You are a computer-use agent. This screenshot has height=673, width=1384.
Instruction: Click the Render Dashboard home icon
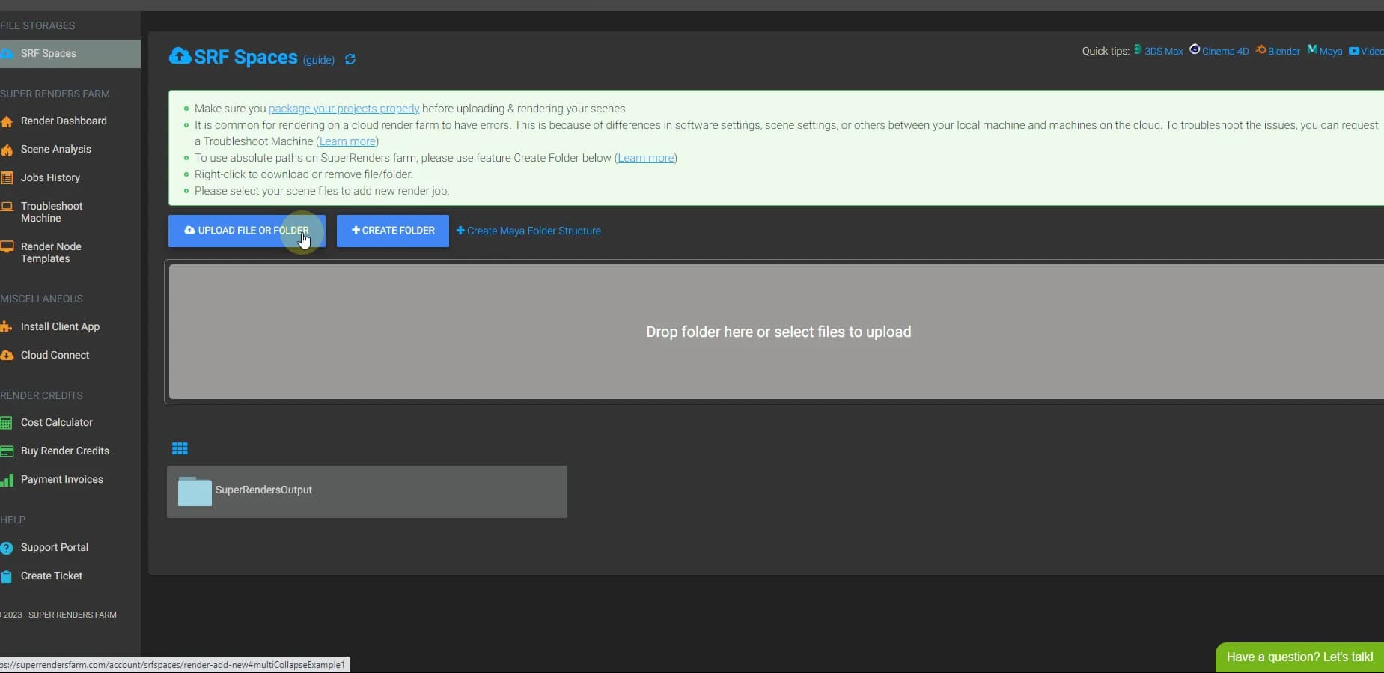click(7, 121)
